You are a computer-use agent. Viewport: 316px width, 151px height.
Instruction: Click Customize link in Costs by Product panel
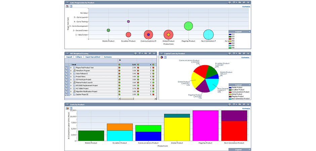point(246,108)
